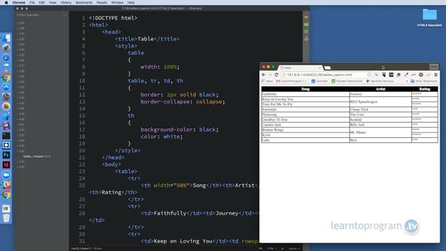Image resolution: width=446 pixels, height=251 pixels.
Task: Open App Store from the Dock
Action: [6, 86]
